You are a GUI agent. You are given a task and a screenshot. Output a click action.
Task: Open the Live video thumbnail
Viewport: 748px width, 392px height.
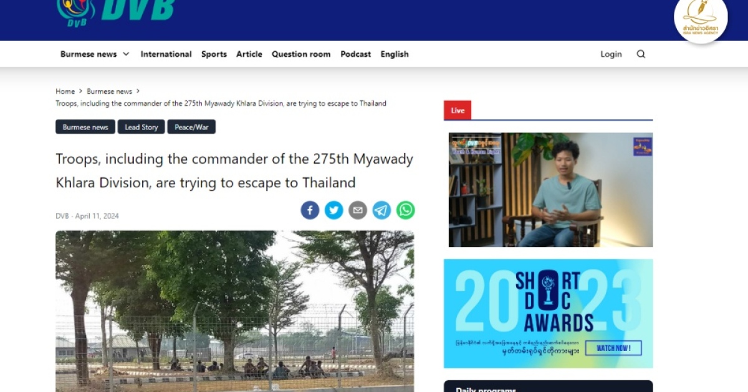coord(550,190)
